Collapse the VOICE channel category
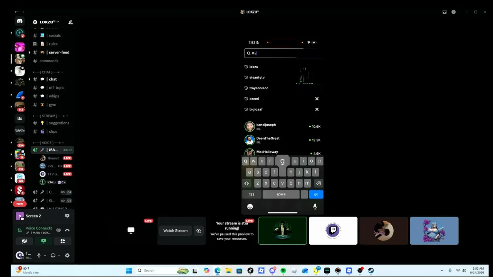Viewport: 493px width, 277px height. click(x=49, y=143)
